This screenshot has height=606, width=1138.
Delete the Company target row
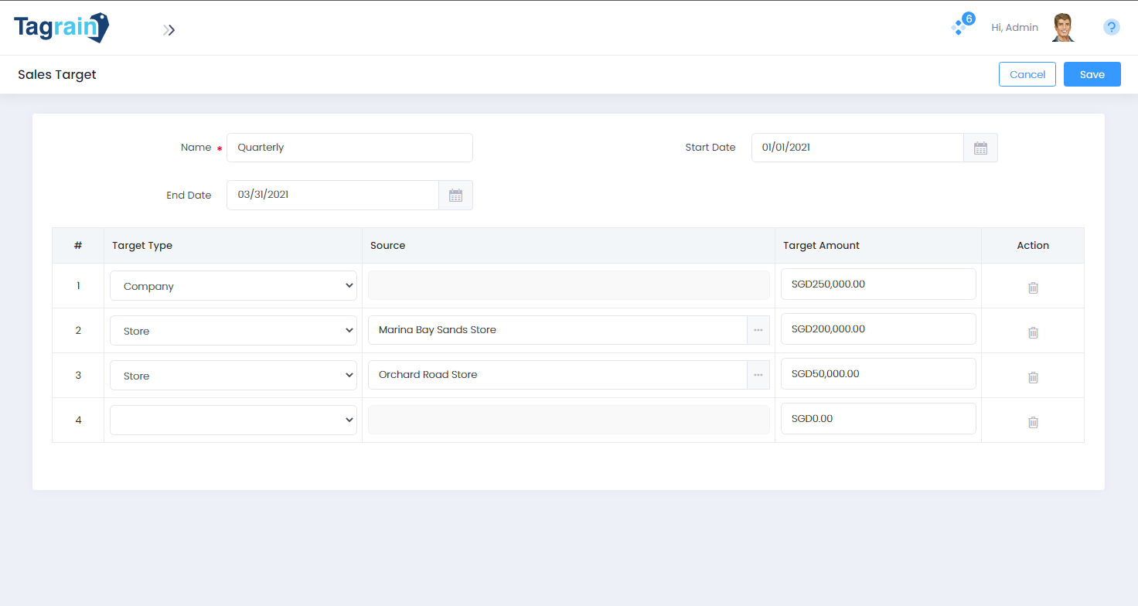pos(1033,288)
